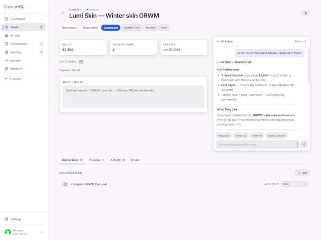Expand the Account menu chevron
The height and width of the screenshot is (240, 321).
42,232
